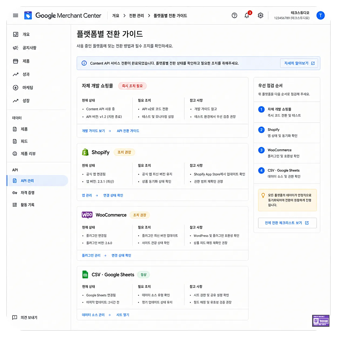Click the 우선 점검 순서 panel heading
Image resolution: width=337 pixels, height=337 pixels.
[x=270, y=86]
